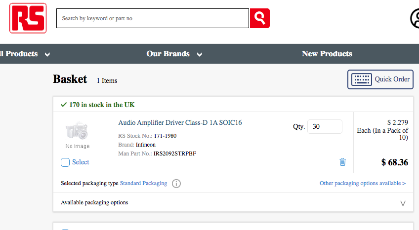Click the Qty. input field
The height and width of the screenshot is (230, 419).
click(325, 126)
